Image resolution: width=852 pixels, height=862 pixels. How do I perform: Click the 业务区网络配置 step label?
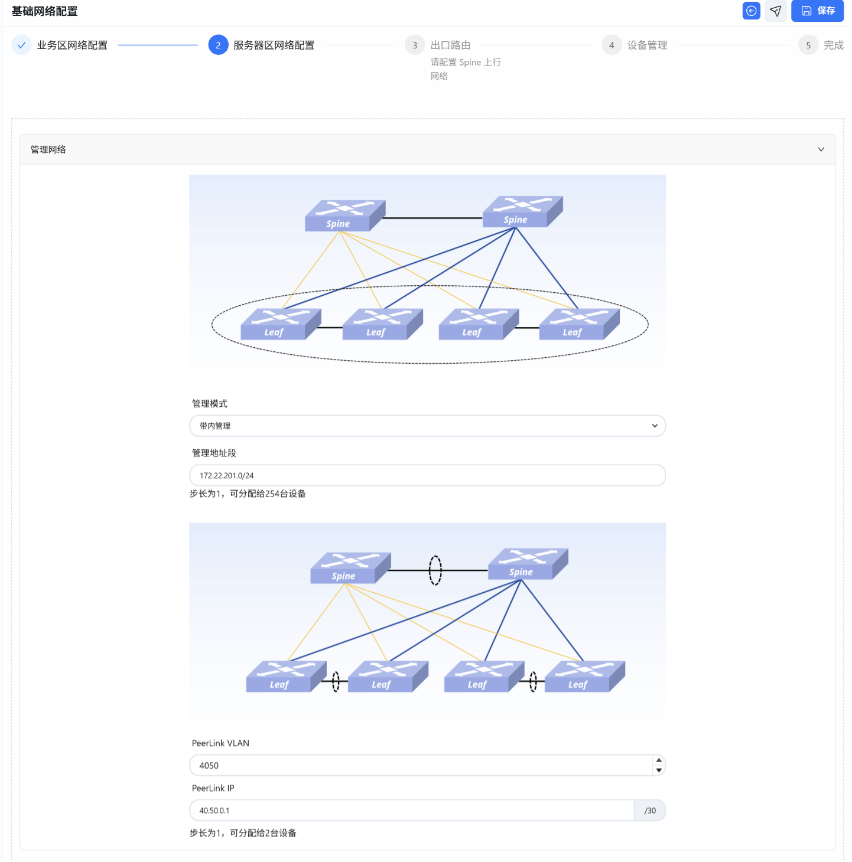[72, 45]
